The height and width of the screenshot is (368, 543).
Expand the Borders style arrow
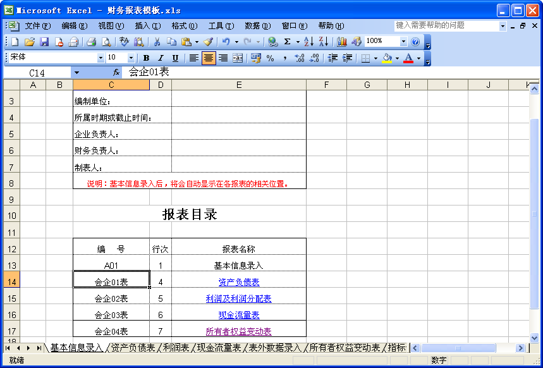coord(375,58)
